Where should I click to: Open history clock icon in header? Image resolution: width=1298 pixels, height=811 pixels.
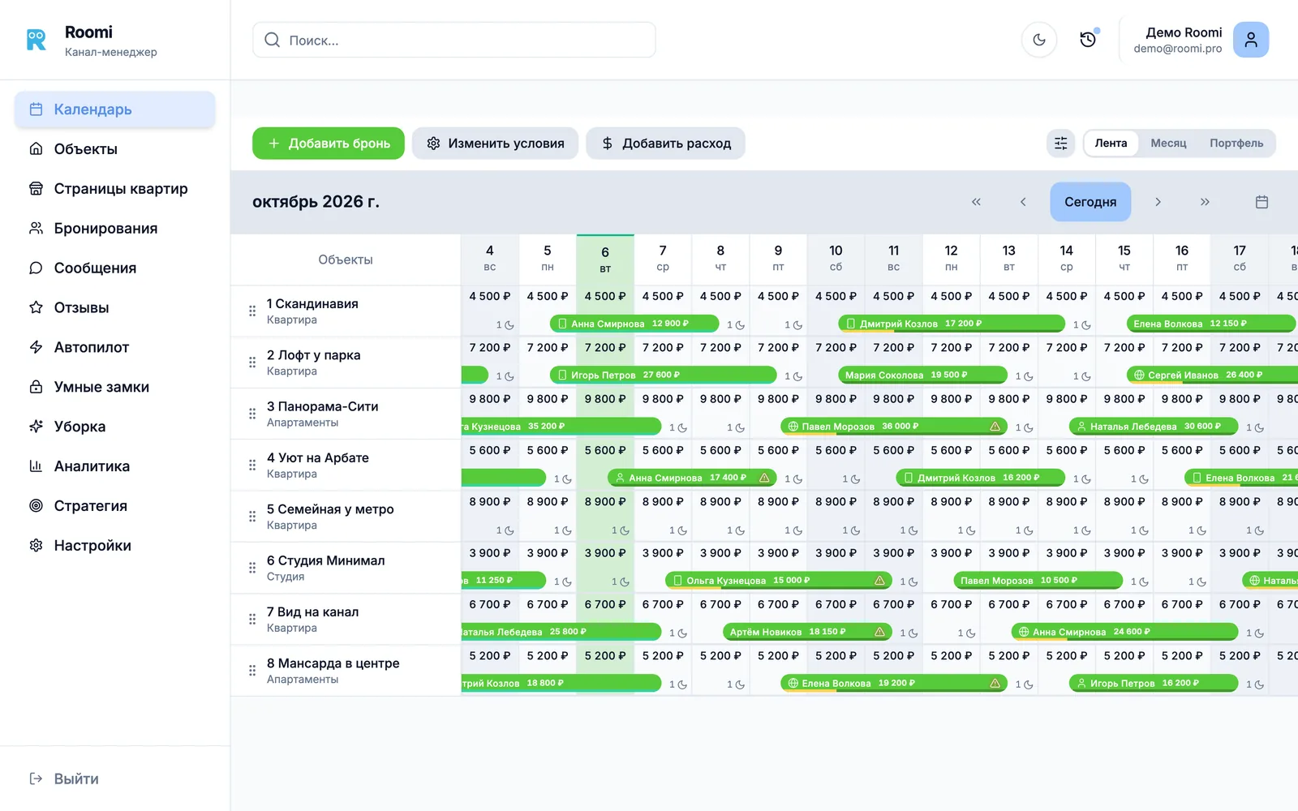point(1088,40)
